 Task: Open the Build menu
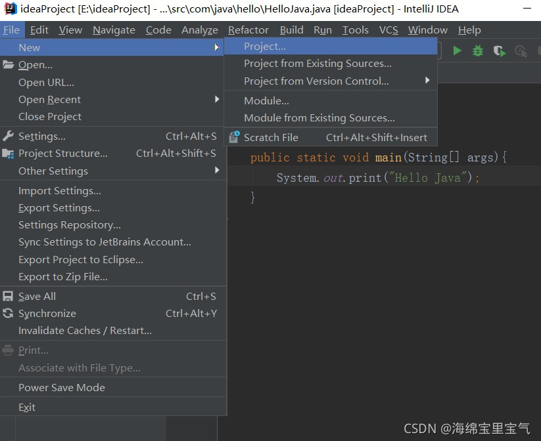pos(292,30)
